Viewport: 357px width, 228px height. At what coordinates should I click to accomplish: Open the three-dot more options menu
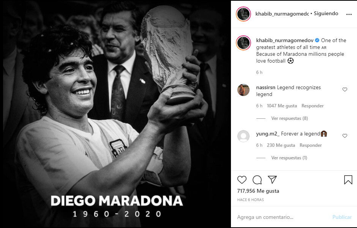[349, 14]
